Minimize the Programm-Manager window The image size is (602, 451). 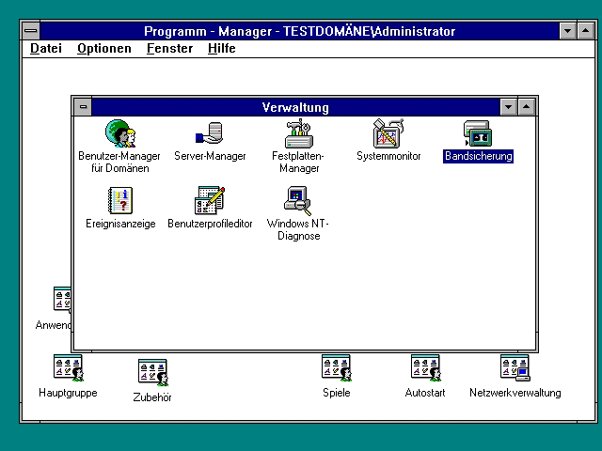tap(568, 31)
